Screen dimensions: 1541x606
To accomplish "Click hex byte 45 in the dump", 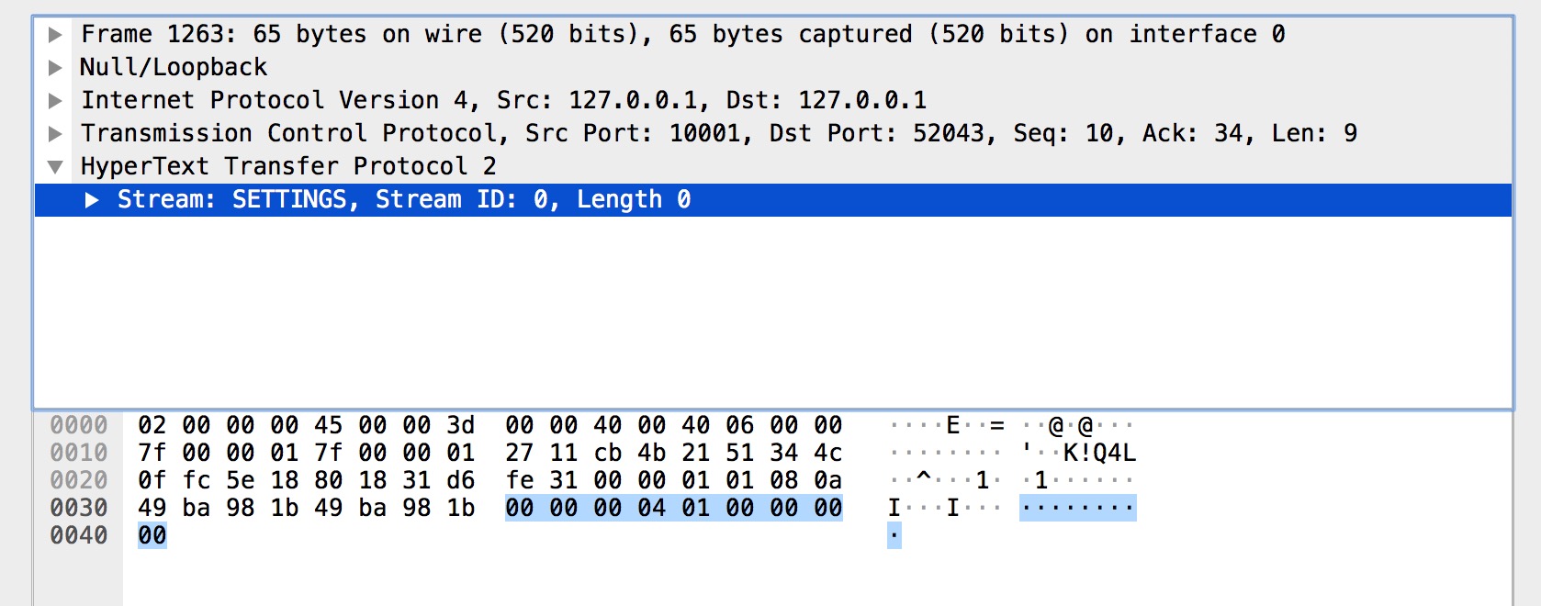I will point(328,426).
